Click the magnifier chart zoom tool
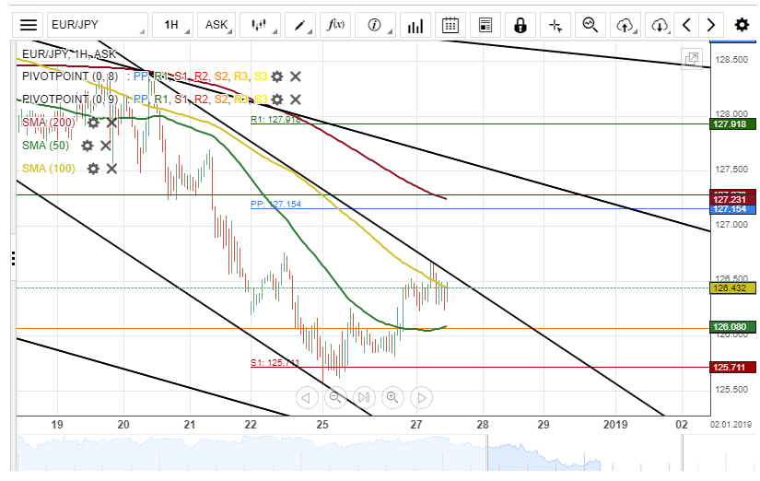The height and width of the screenshot is (481, 760). pyautogui.click(x=590, y=25)
